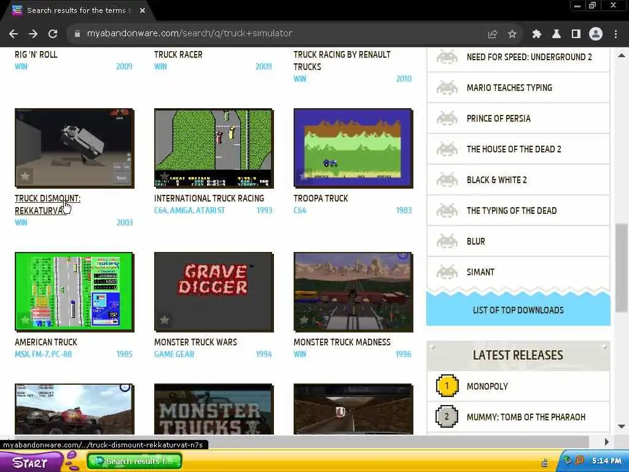The width and height of the screenshot is (629, 472).
Task: Open the Start menu button
Action: (30, 462)
